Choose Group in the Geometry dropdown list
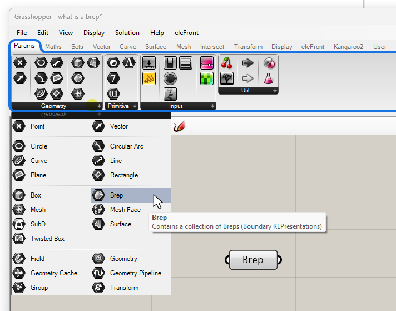 pos(51,287)
